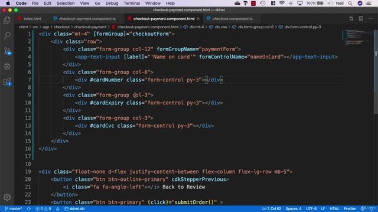The width and height of the screenshot is (378, 212).
Task: Select the checkout-payment.component.html tab
Action: (x=164, y=18)
